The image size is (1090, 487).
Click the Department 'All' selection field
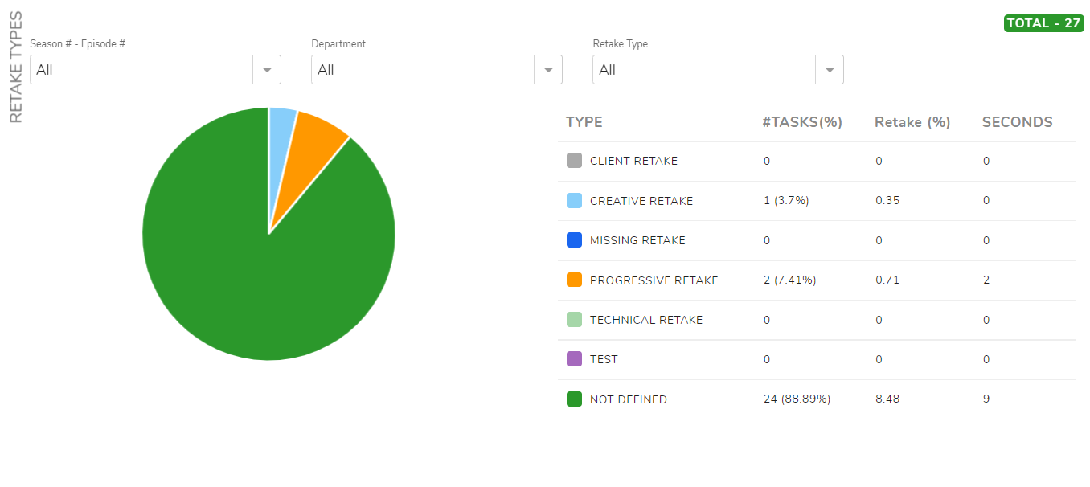[x=423, y=70]
